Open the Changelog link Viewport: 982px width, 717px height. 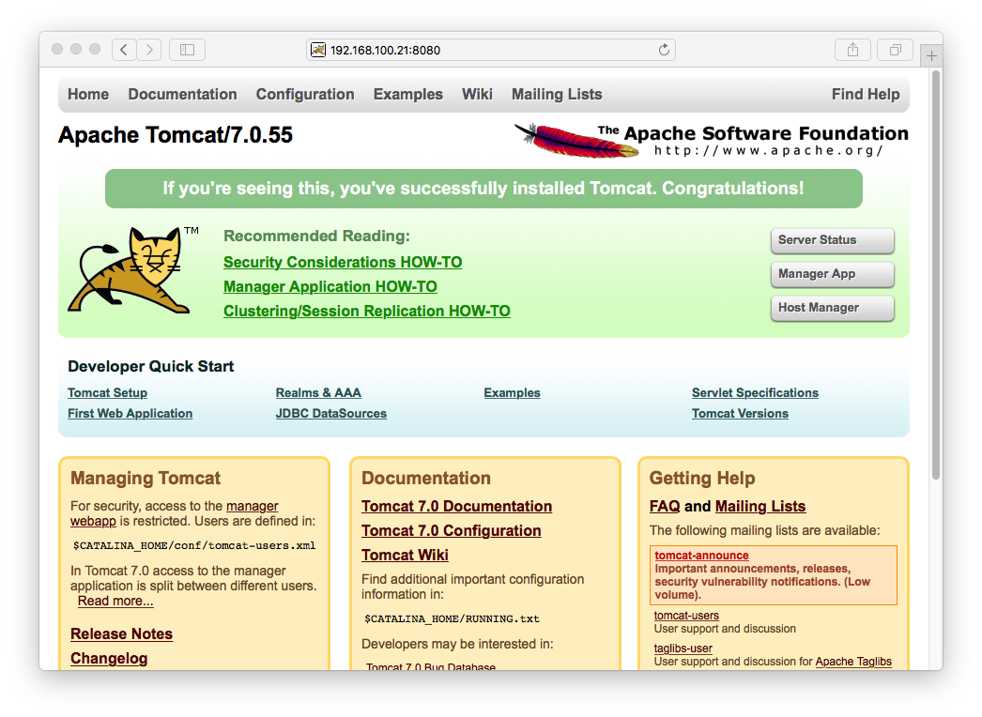[x=109, y=658]
